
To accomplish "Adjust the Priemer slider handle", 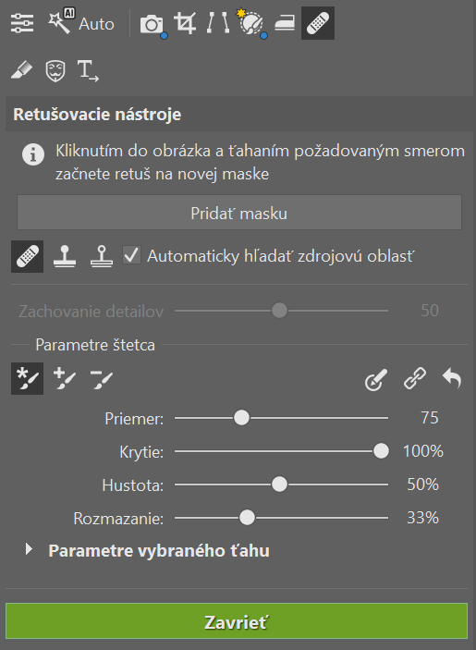I will pyautogui.click(x=241, y=417).
